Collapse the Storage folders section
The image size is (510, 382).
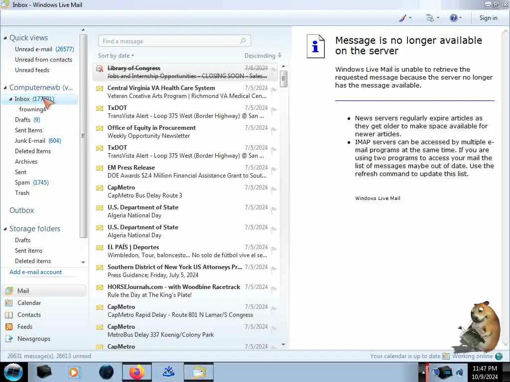(5, 229)
